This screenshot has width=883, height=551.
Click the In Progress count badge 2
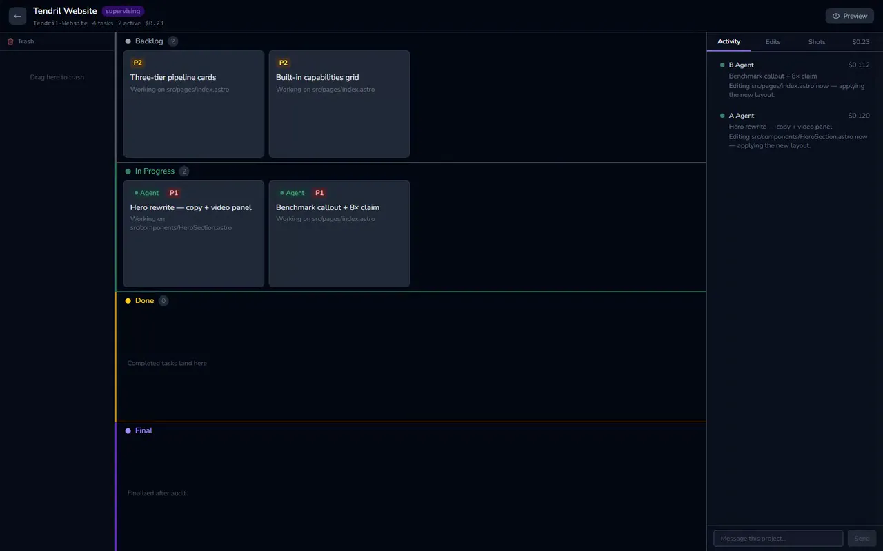tap(184, 171)
